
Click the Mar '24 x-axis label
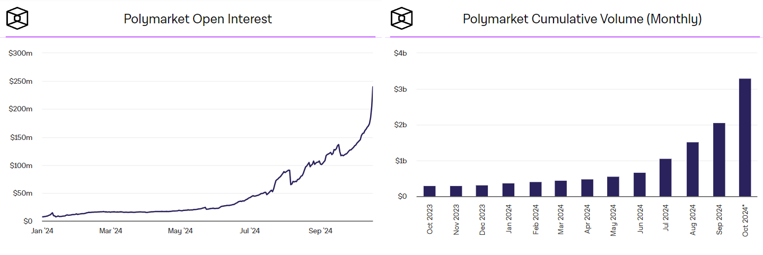tap(111, 231)
